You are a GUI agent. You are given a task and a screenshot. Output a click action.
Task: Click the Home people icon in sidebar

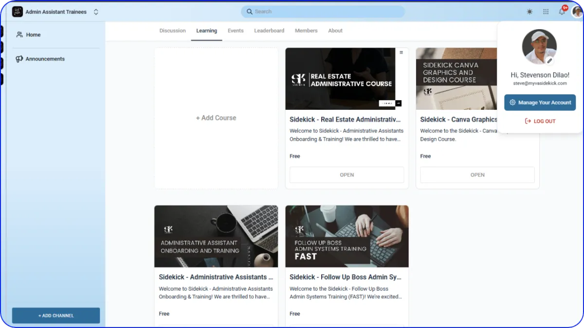tap(19, 35)
